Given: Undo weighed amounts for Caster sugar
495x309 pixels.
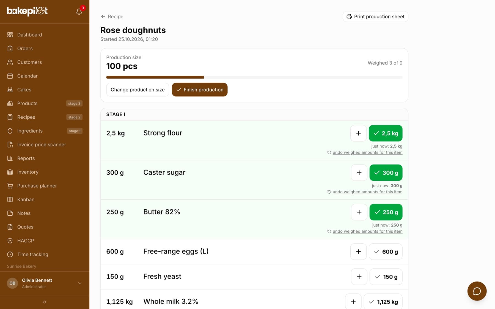Looking at the screenshot, I should pyautogui.click(x=365, y=192).
